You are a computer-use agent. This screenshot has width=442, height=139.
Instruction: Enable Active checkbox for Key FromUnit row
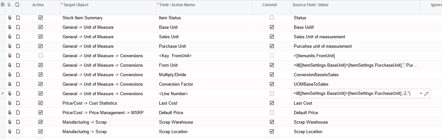pyautogui.click(x=41, y=56)
